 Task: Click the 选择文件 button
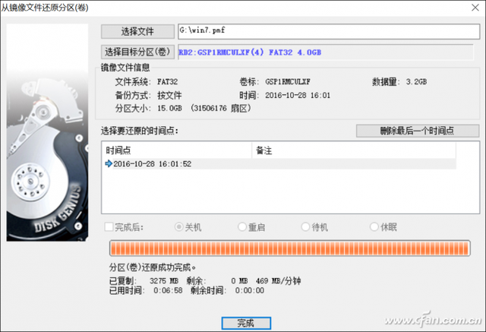[x=137, y=31]
